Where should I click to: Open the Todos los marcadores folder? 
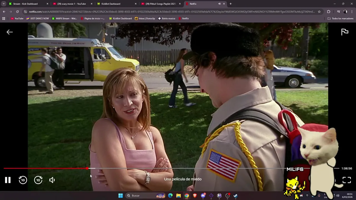pos(340,19)
